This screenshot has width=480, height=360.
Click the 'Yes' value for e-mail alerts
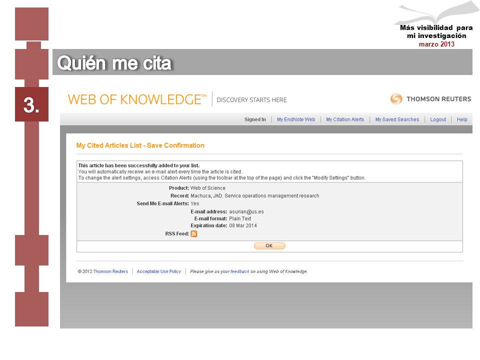pyautogui.click(x=194, y=203)
